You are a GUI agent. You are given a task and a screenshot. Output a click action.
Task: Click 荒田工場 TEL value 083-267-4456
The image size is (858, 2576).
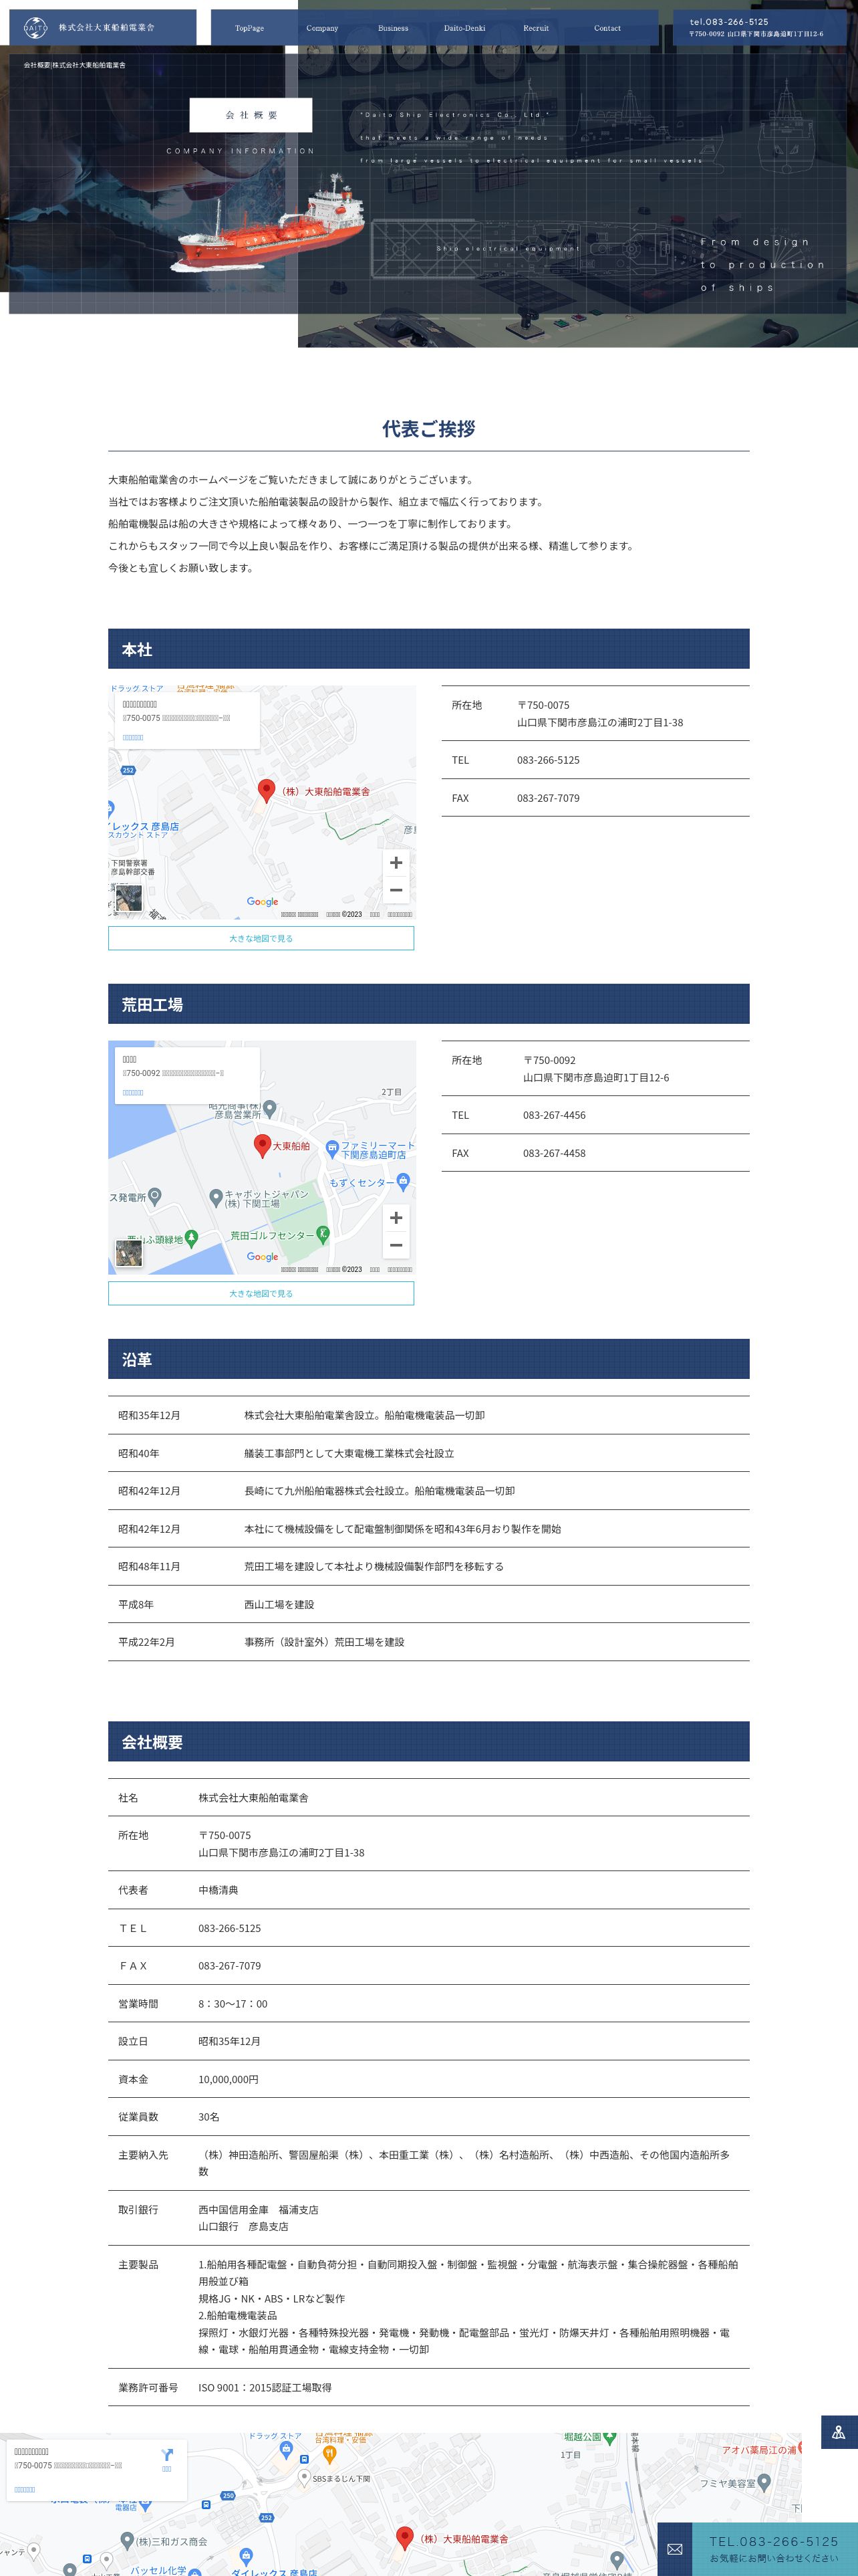pos(555,1115)
